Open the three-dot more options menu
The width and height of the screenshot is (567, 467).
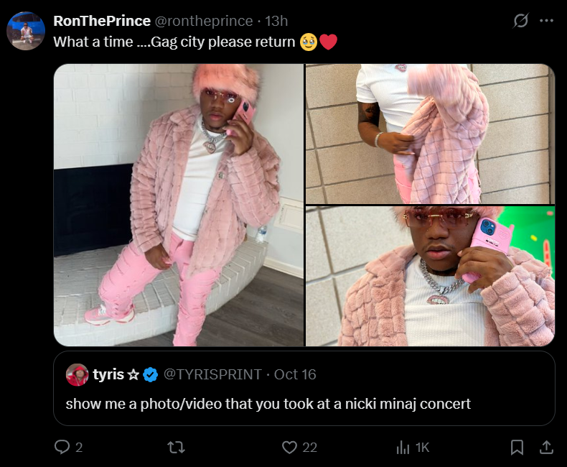[x=546, y=21]
